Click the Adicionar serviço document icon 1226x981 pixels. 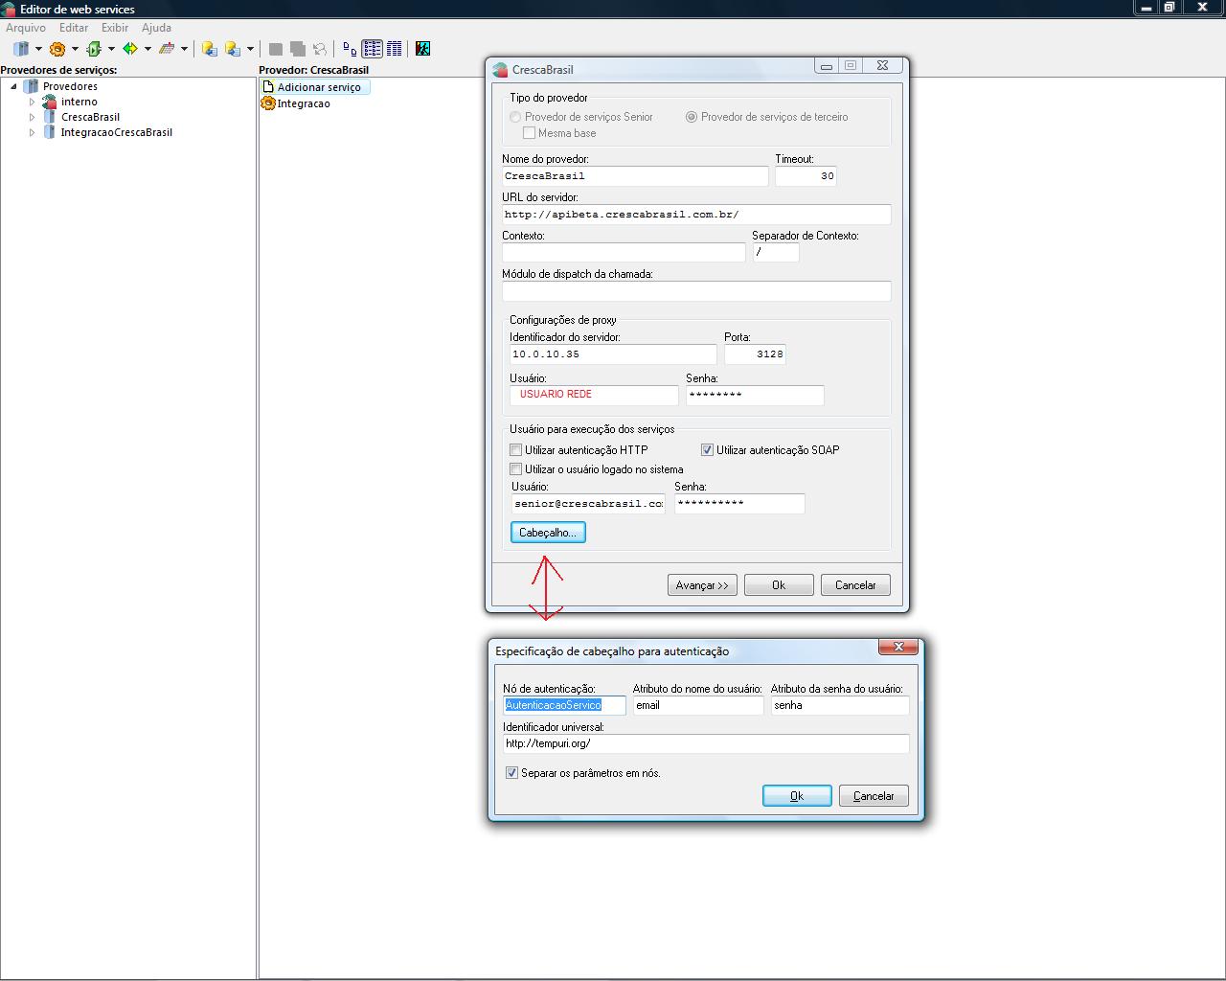[268, 87]
